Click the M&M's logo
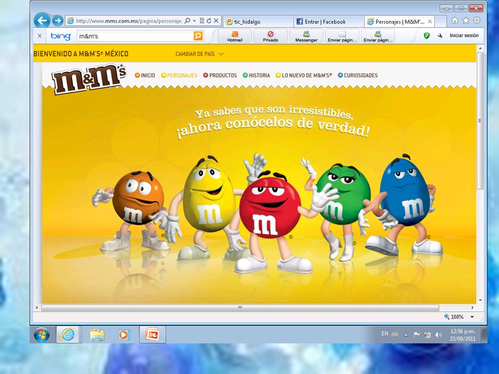Screen dimensions: 499x374 pos(89,78)
